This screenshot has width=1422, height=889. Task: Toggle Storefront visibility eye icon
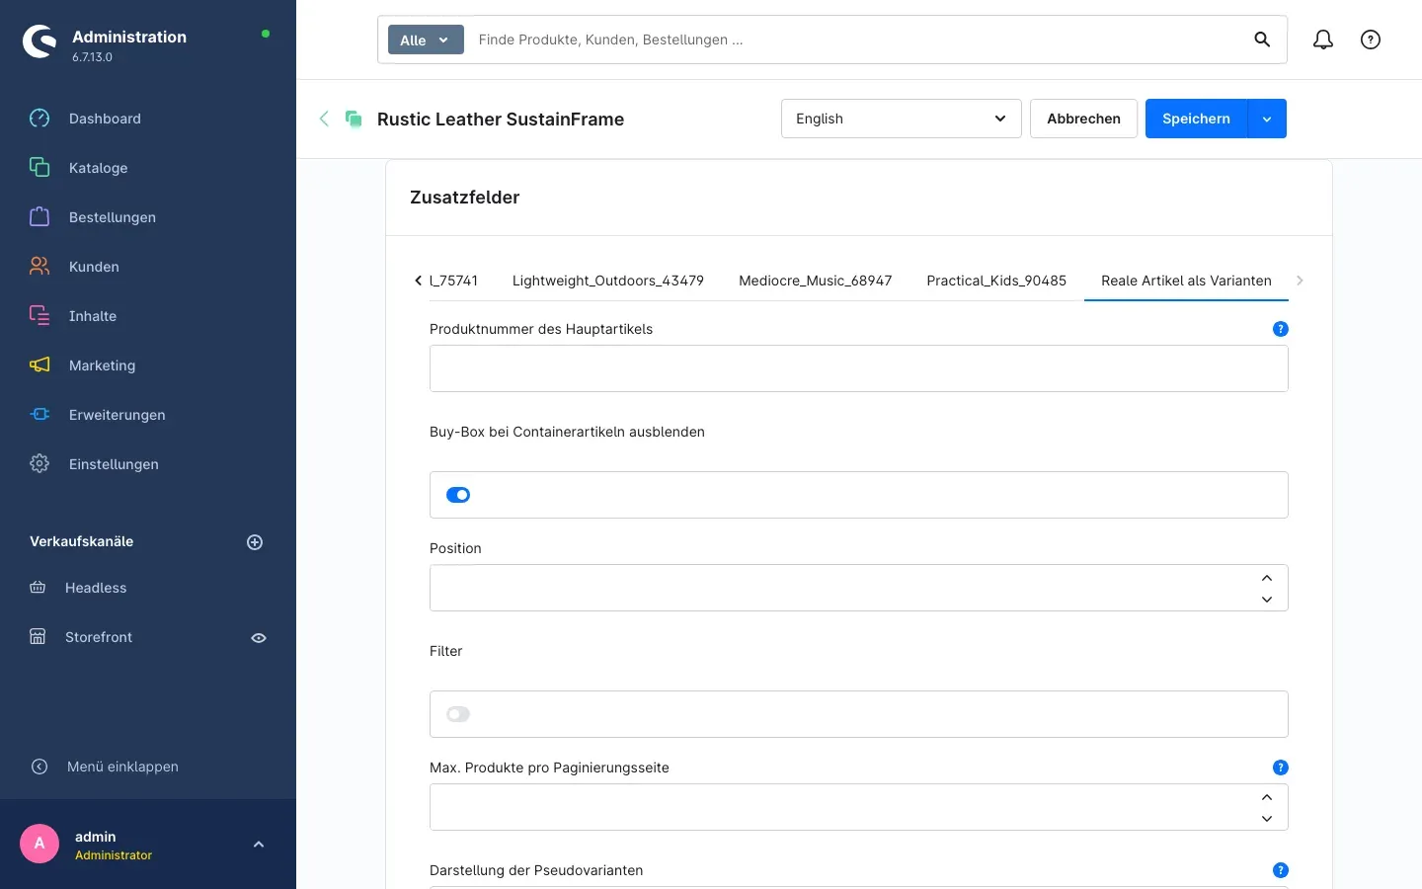(259, 638)
